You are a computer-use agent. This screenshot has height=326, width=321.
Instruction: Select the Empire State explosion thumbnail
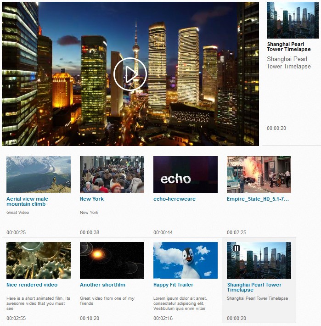(x=259, y=174)
